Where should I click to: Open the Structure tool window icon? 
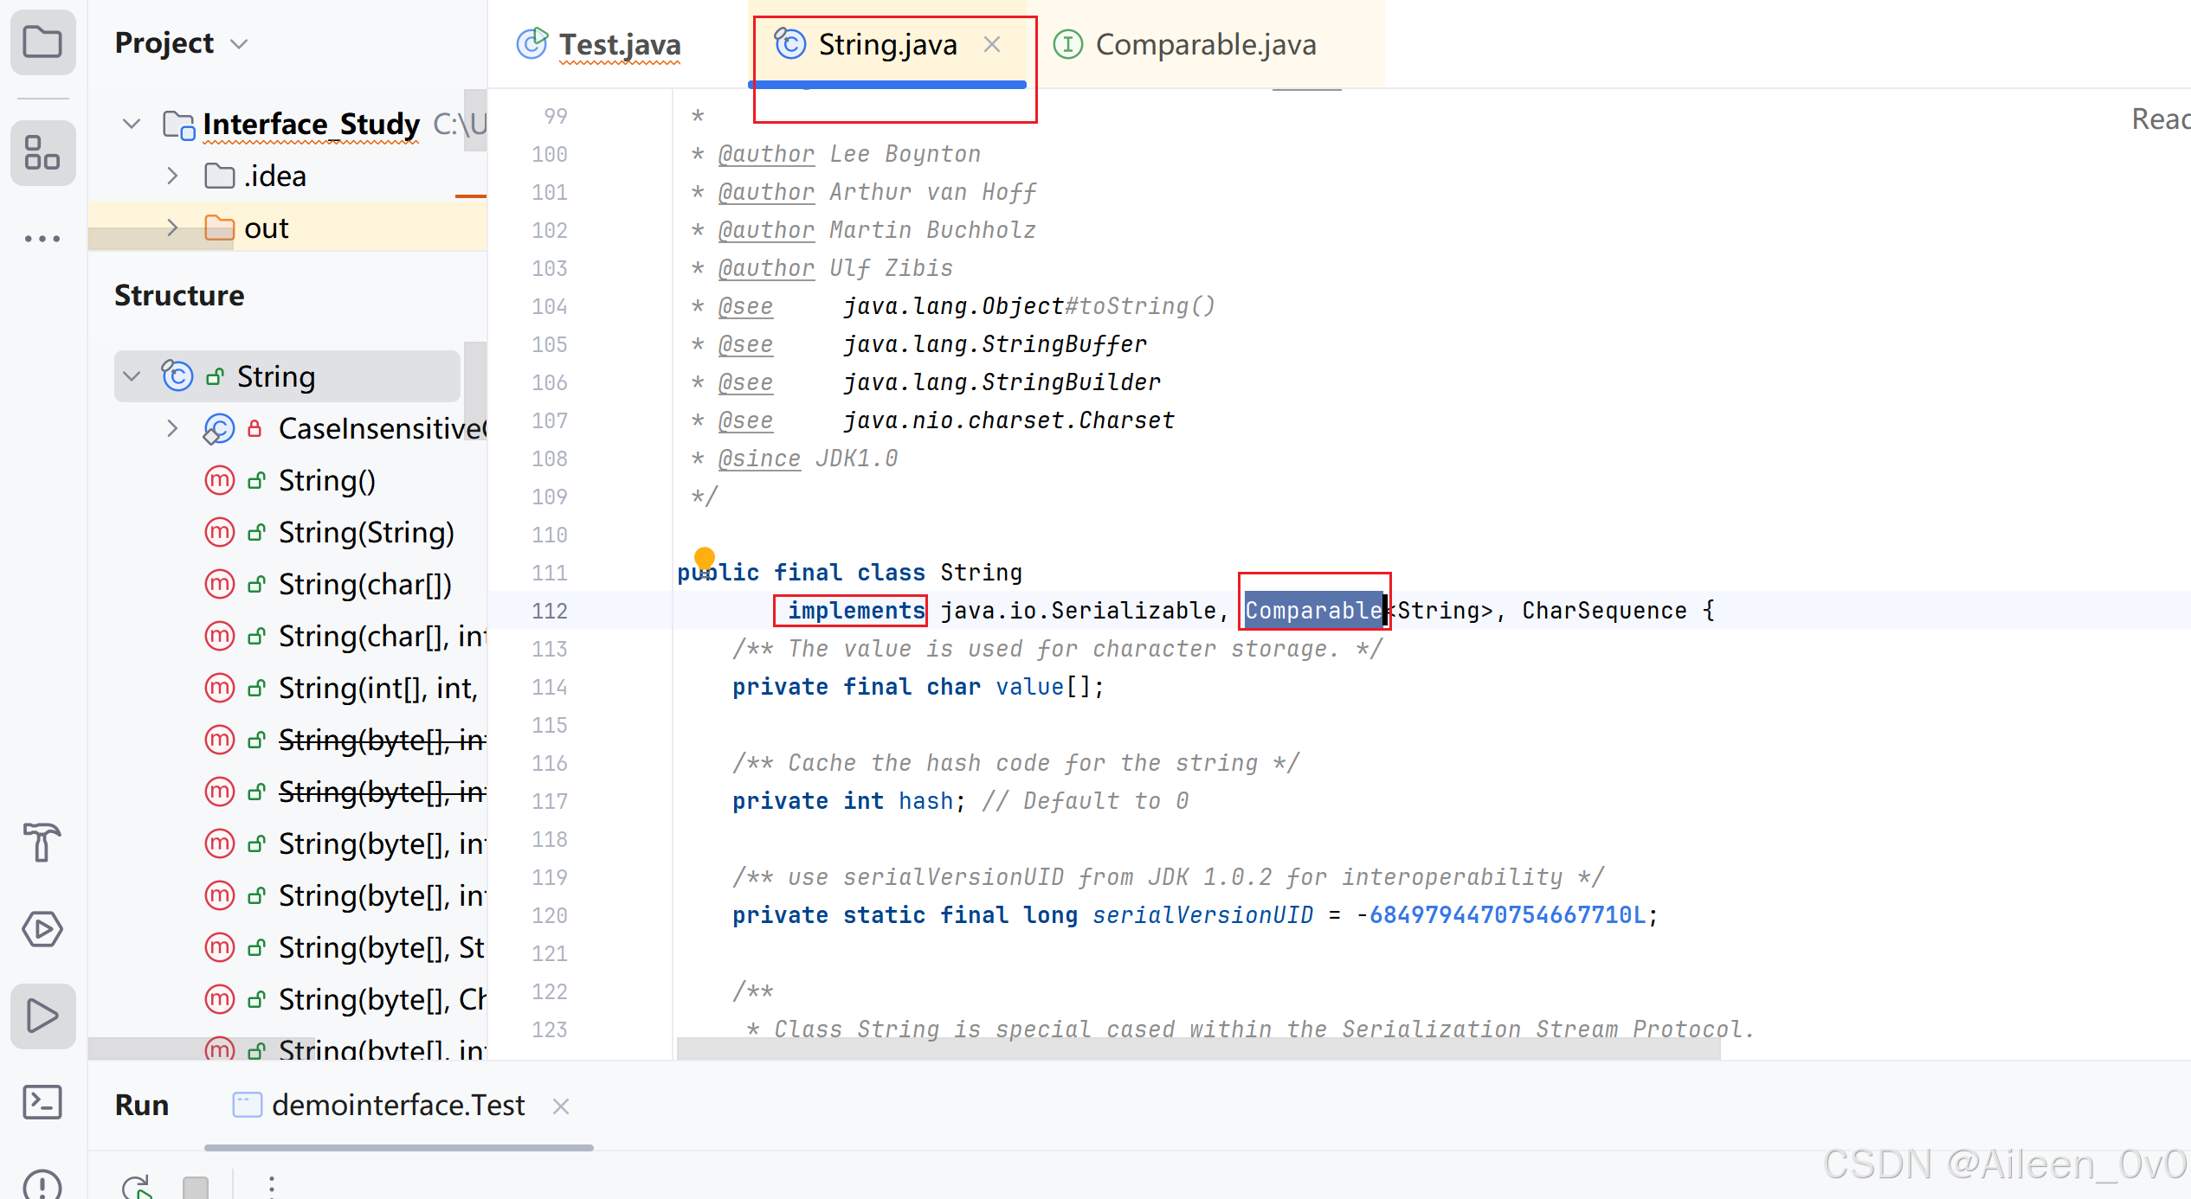coord(42,153)
